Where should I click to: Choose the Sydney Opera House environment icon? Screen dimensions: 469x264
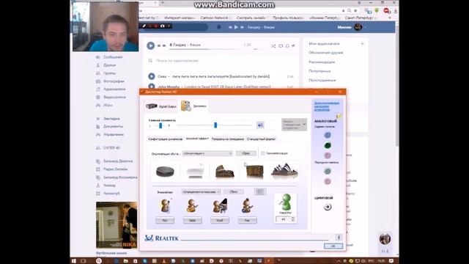(284, 170)
